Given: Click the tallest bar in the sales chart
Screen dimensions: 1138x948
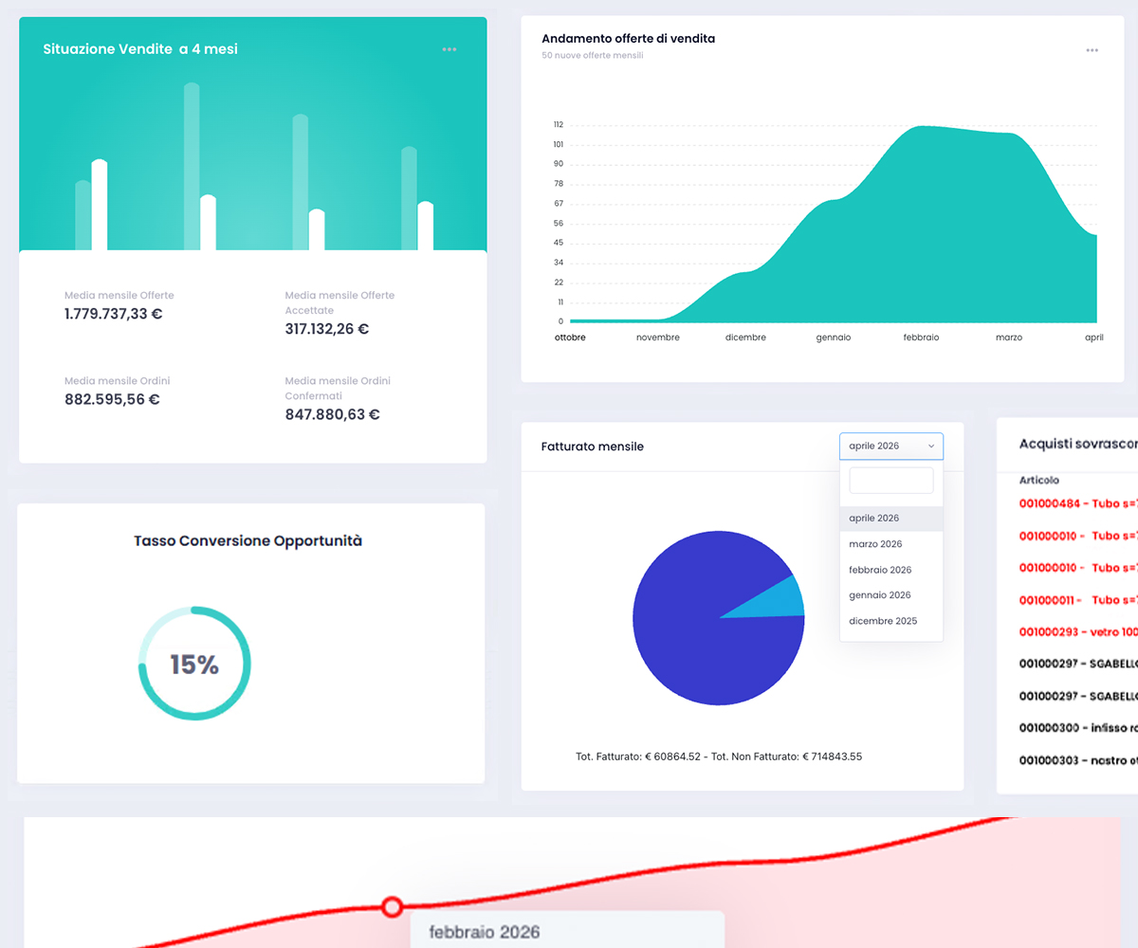Looking at the screenshot, I should coord(192,167).
